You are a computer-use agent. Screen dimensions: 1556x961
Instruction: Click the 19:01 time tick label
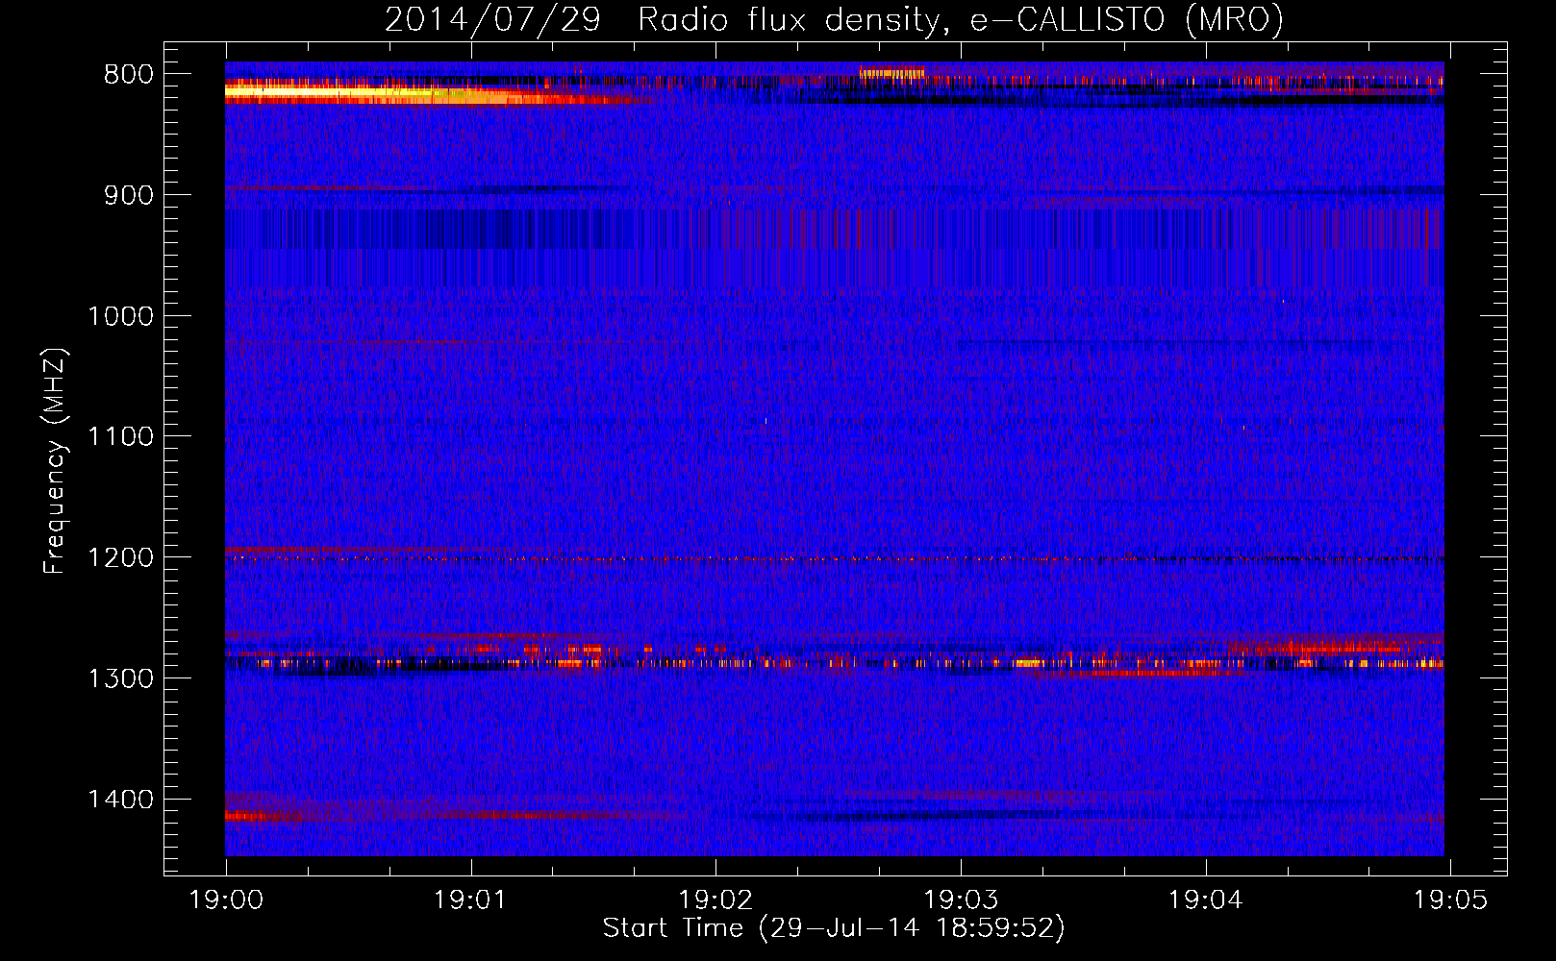point(471,900)
